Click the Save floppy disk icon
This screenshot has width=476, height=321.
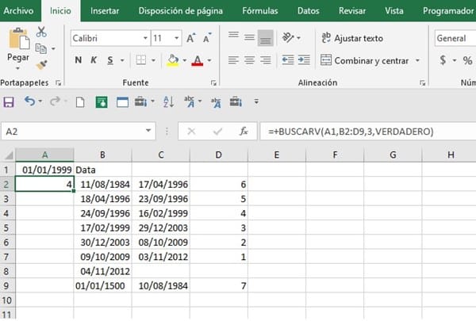10,101
